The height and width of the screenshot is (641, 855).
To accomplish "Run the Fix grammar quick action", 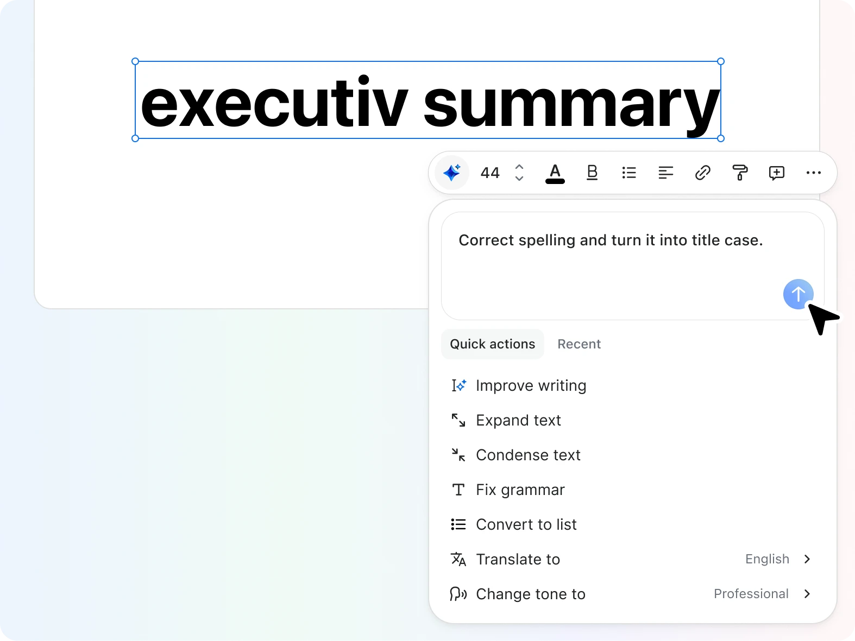I will (x=520, y=490).
